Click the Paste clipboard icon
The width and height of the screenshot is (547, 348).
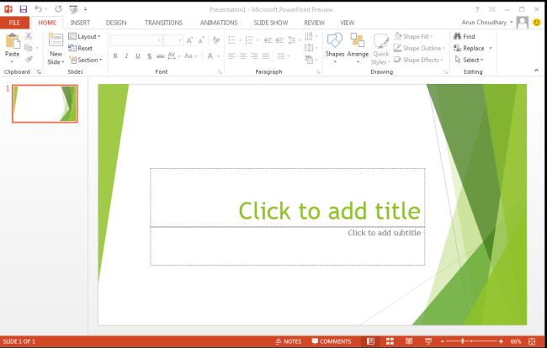[13, 41]
